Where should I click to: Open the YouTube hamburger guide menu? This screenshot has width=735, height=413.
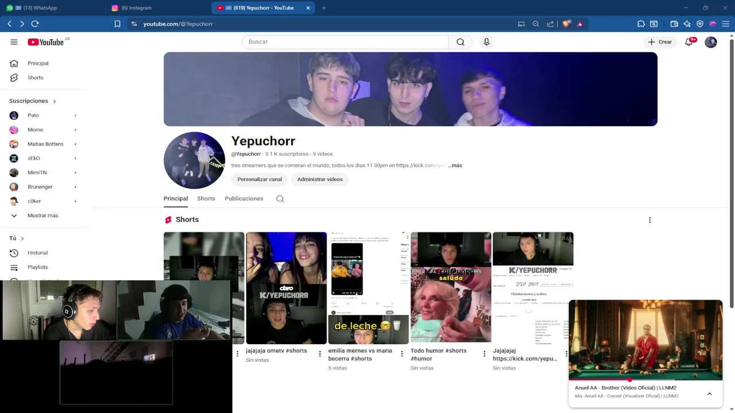tap(14, 42)
